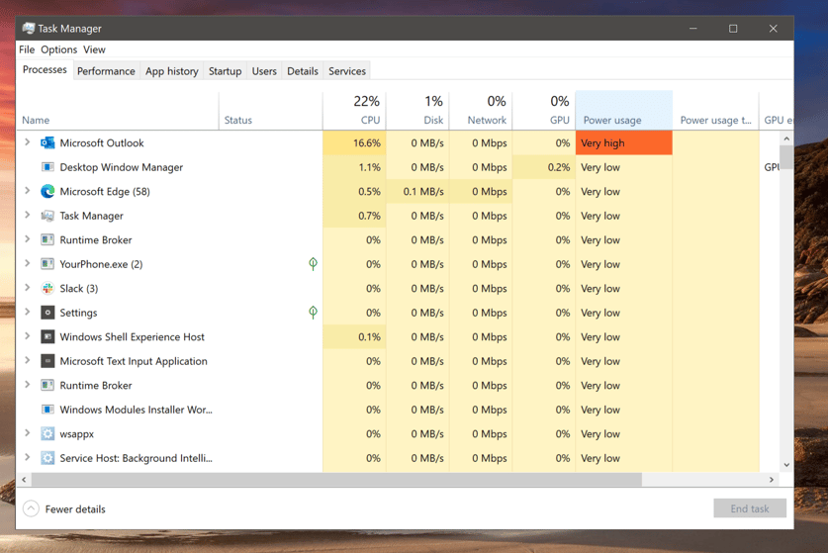The width and height of the screenshot is (828, 553).
Task: Expand the YourPhone.exe (2) process group
Action: 28,263
